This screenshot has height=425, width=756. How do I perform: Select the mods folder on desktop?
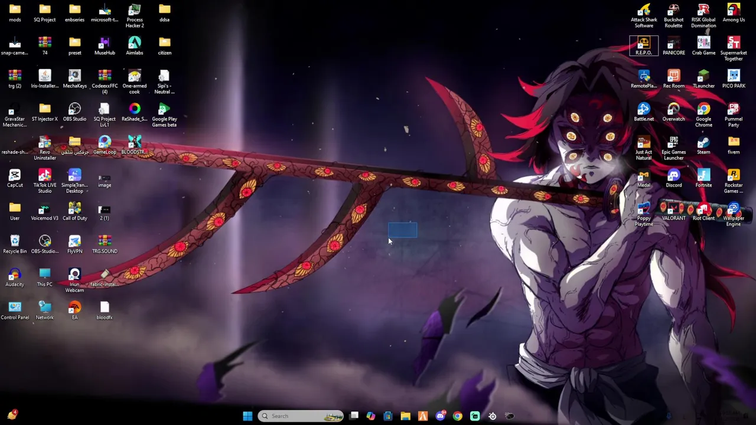(15, 12)
